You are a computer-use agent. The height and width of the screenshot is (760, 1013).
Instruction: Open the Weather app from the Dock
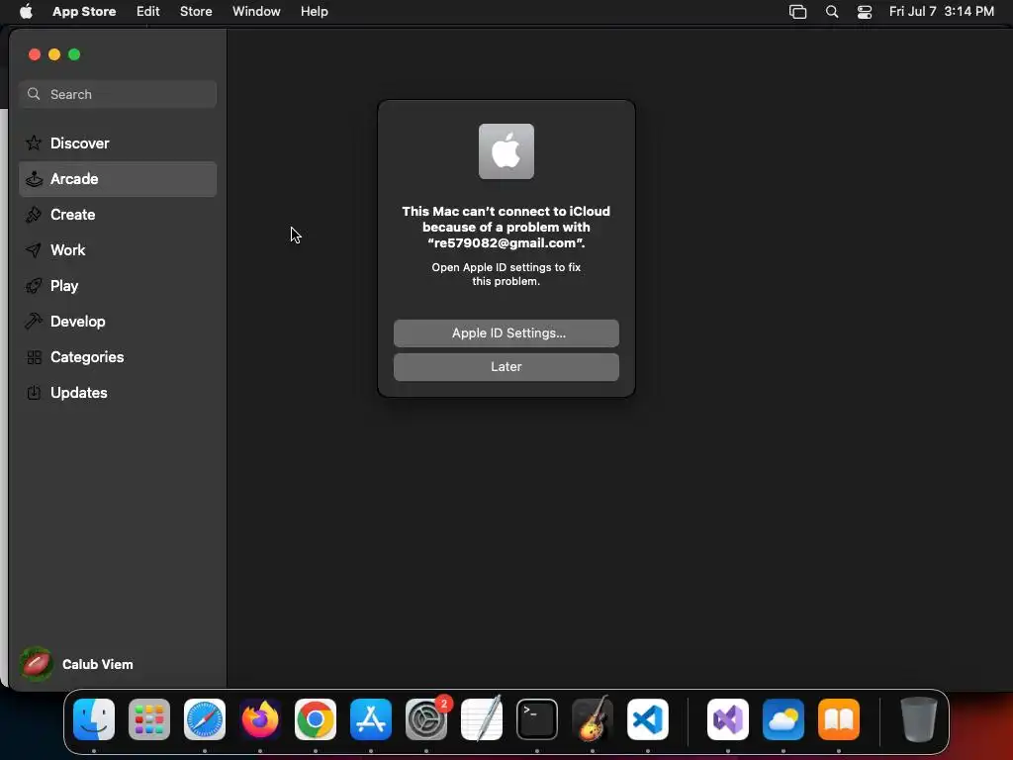783,719
